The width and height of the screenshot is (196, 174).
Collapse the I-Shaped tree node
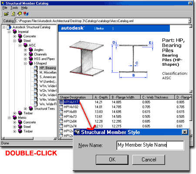tap(25, 64)
